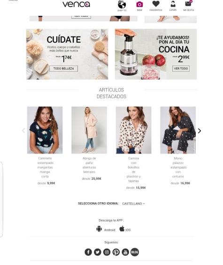The image size is (223, 265).
Task: Open the Abrigo de paño product thumbnail
Action: pos(89,130)
